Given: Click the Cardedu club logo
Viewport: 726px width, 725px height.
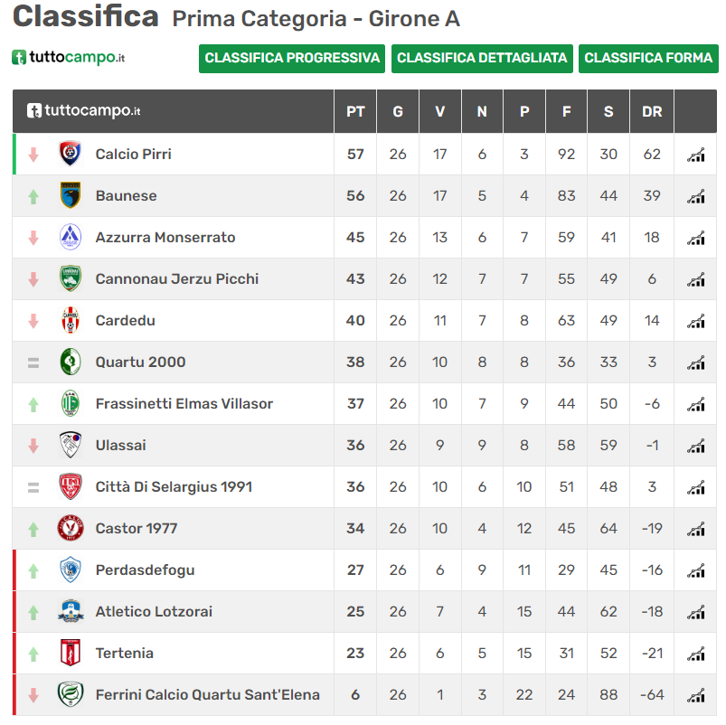Looking at the screenshot, I should [x=71, y=320].
